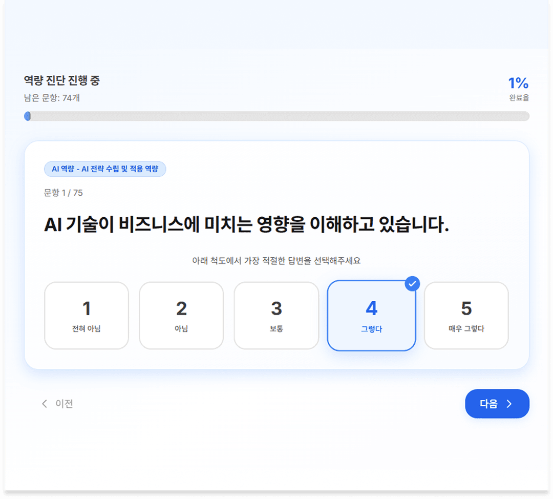Select rating 2 아님
This screenshot has height=499, width=553.
click(x=181, y=315)
